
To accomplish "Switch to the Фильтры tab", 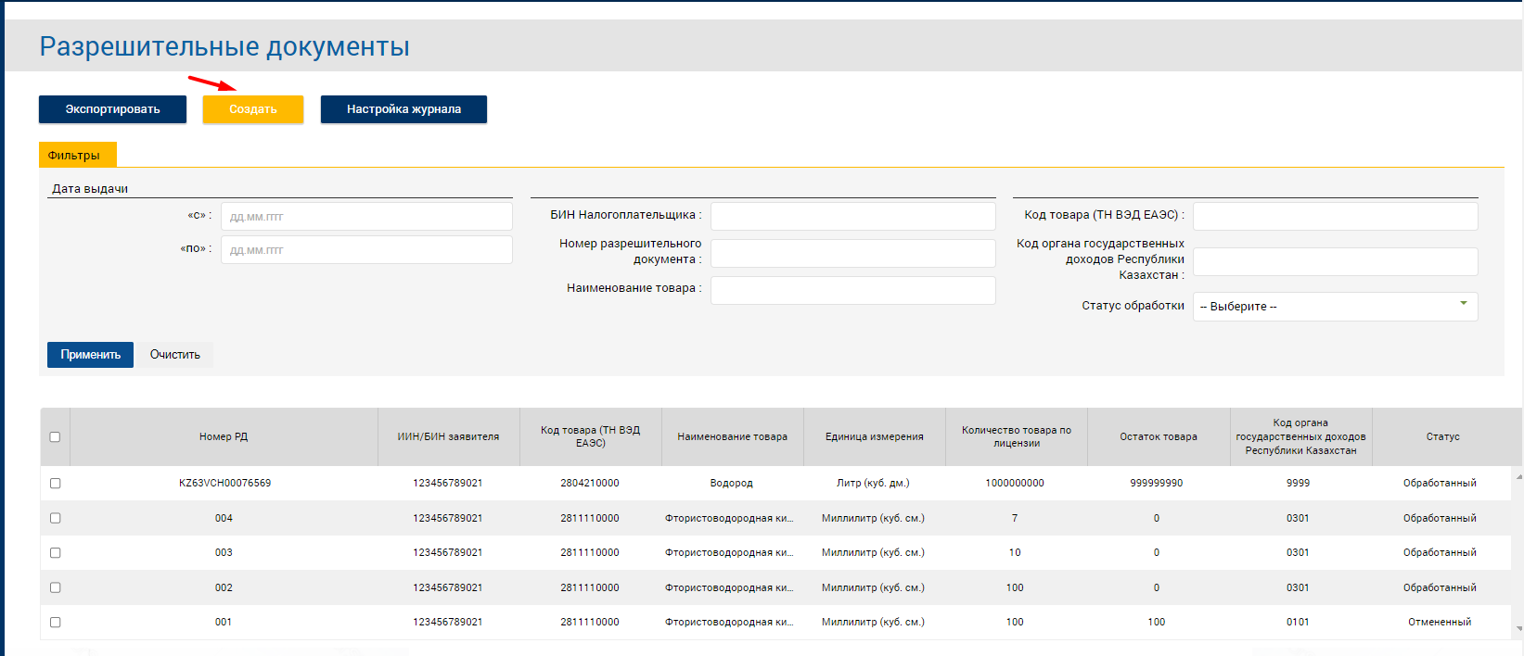I will pos(74,156).
